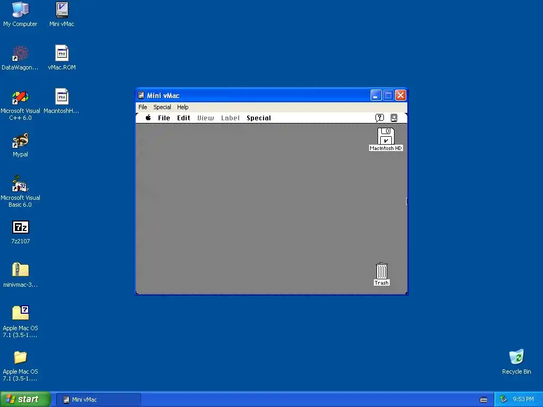Select Apple Mac OS 7.1 7z archive
Image resolution: width=543 pixels, height=407 pixels.
(x=20, y=322)
